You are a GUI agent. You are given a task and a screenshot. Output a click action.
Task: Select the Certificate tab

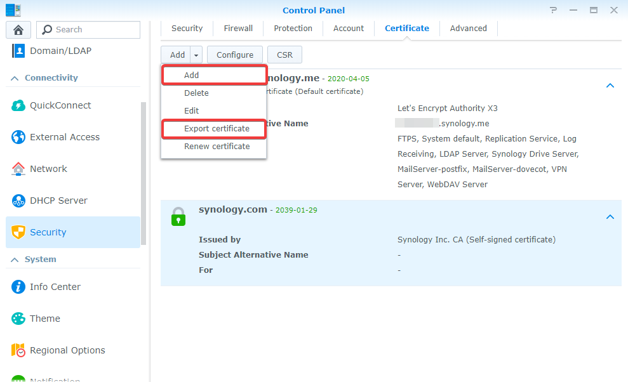407,29
